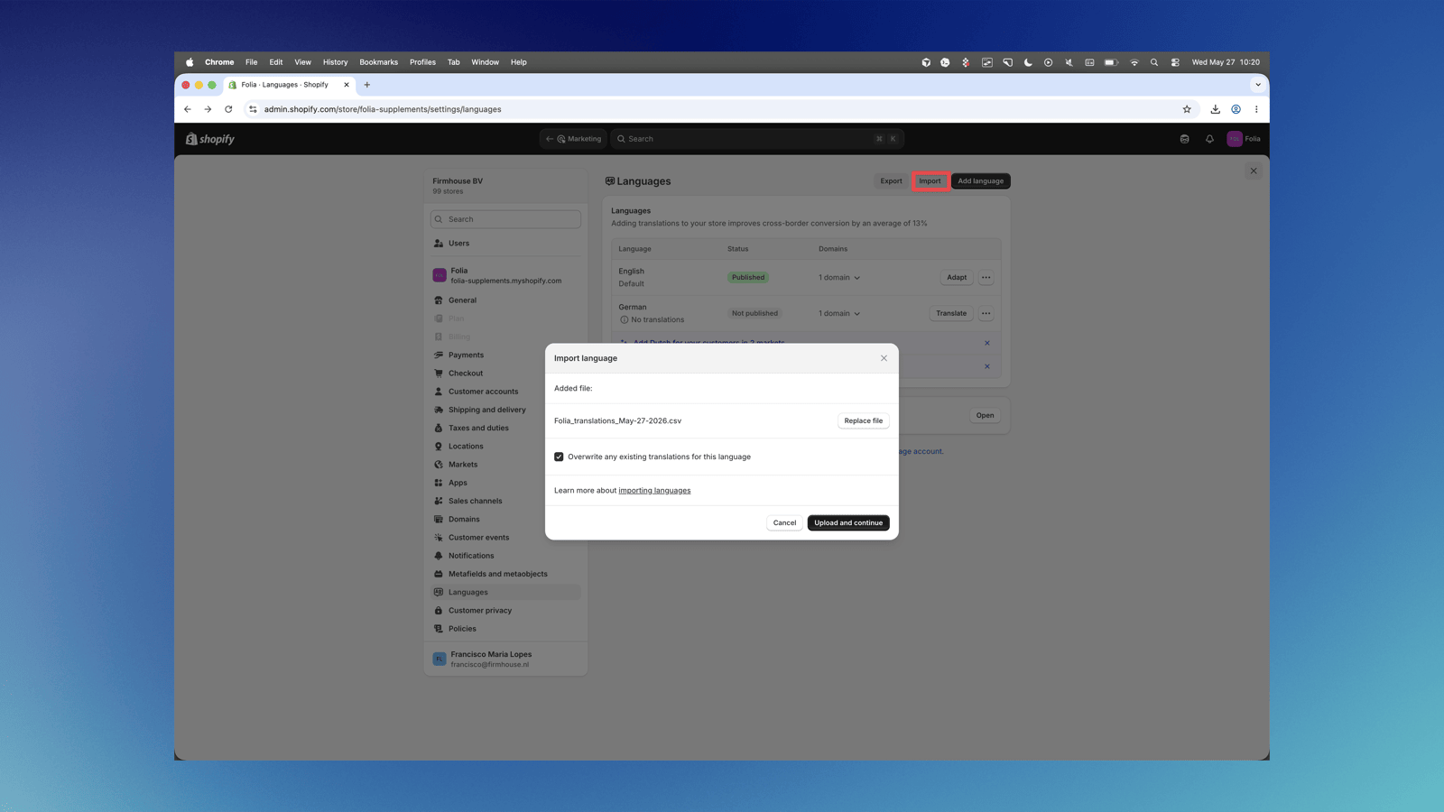Viewport: 1444px width, 812px height.
Task: Open Payments settings
Action: coord(505,355)
